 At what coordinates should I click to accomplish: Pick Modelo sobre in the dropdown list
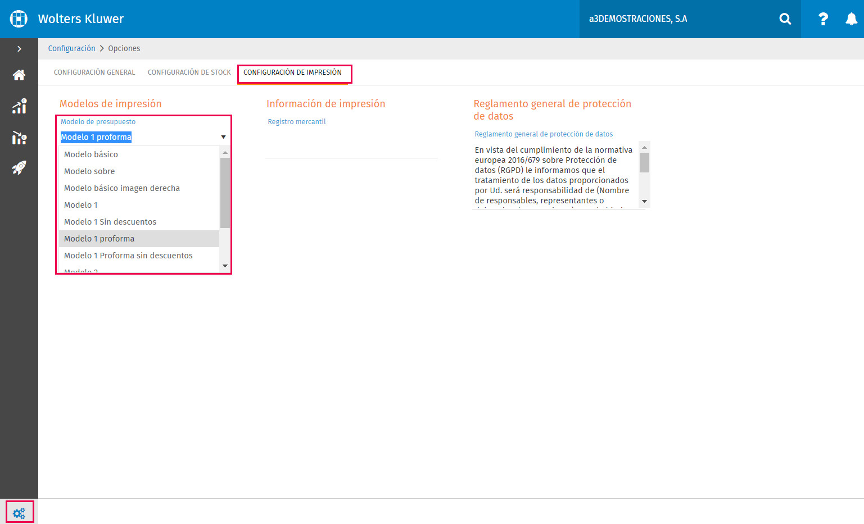tap(89, 171)
